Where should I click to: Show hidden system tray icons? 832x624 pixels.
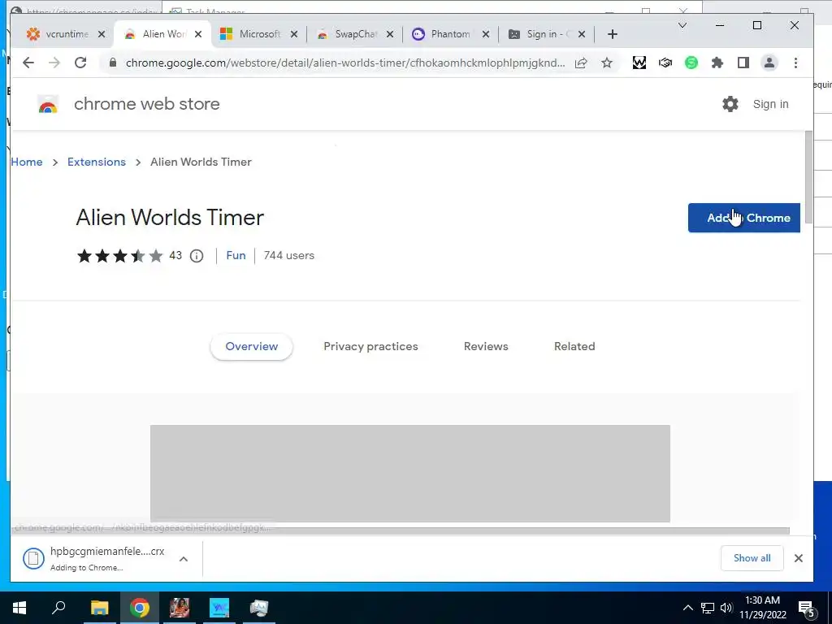coord(687,608)
